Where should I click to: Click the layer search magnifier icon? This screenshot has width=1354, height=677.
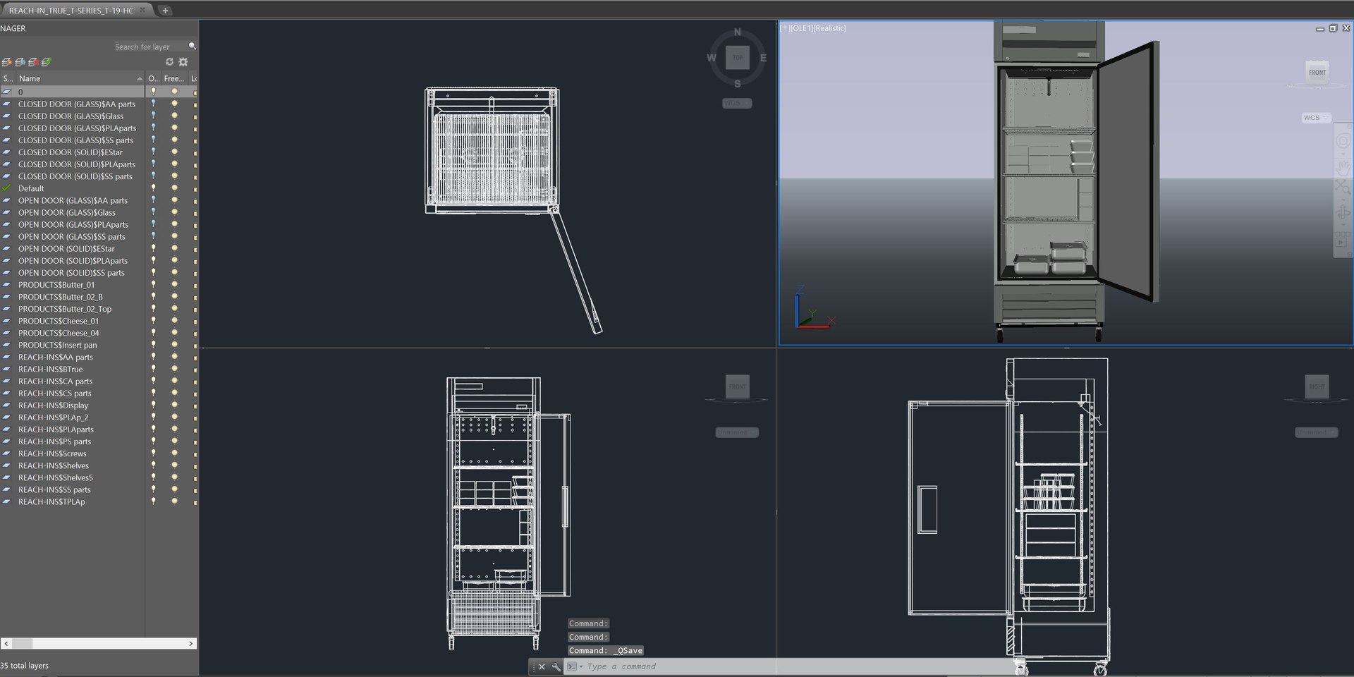point(192,47)
